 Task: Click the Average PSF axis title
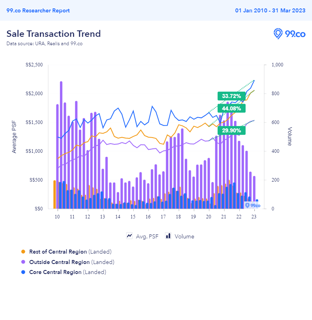pos(14,137)
